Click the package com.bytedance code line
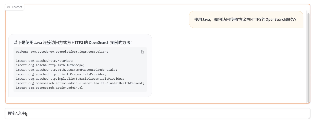This screenshot has width=317, height=123. point(63,52)
